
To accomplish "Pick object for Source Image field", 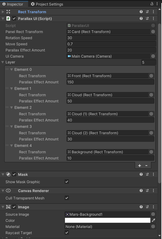I will coord(153,214).
